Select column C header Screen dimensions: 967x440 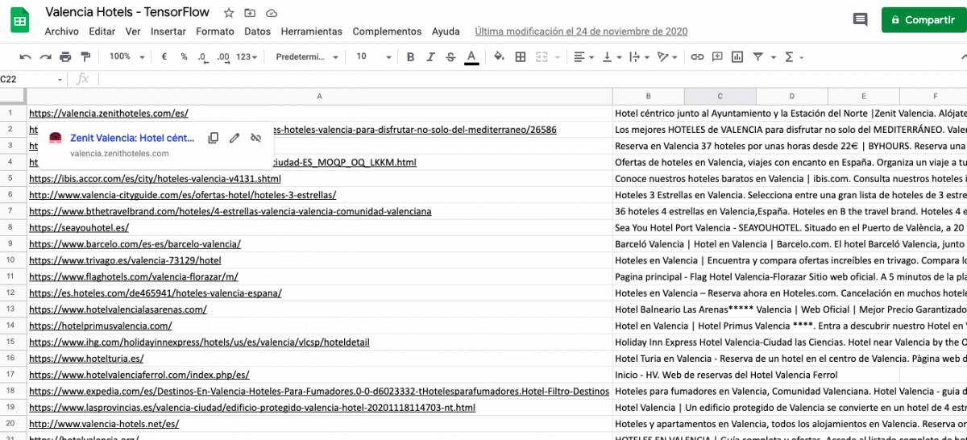(720, 96)
